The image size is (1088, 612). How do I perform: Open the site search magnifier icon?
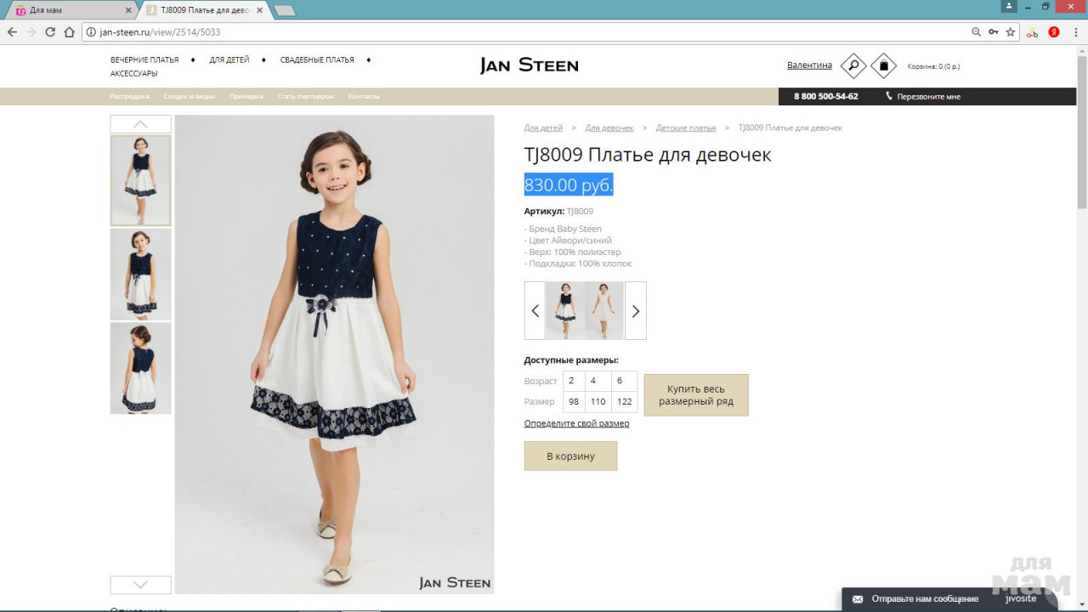[853, 65]
